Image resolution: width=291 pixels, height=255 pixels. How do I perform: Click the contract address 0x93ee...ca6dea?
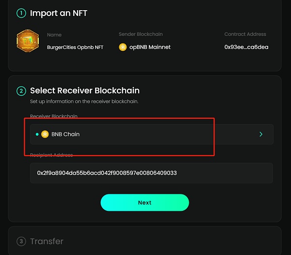click(246, 47)
